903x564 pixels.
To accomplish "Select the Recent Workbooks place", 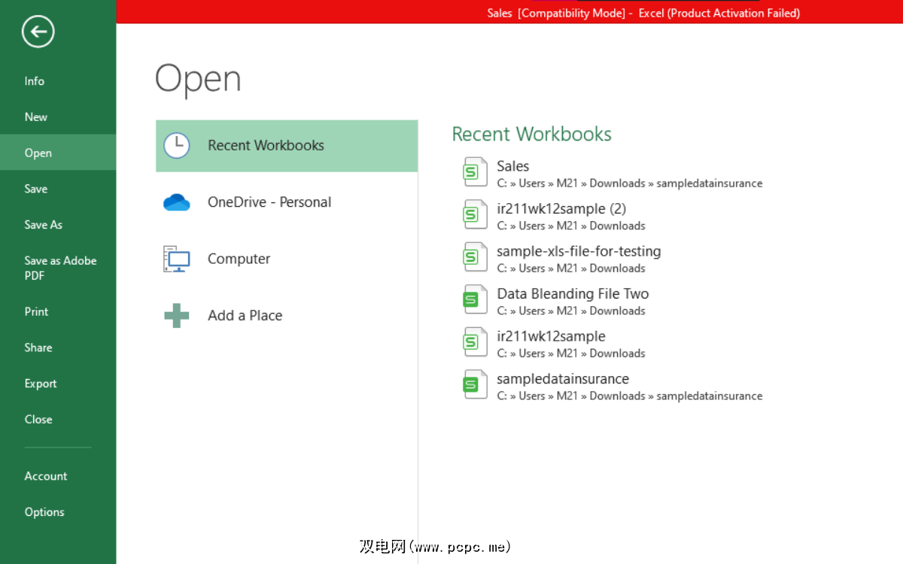I will tap(287, 146).
